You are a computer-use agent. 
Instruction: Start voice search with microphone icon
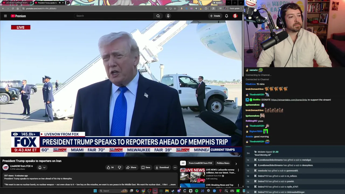pos(168,16)
